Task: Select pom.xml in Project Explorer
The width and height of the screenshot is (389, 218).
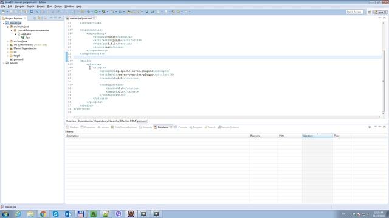Action: [18, 59]
